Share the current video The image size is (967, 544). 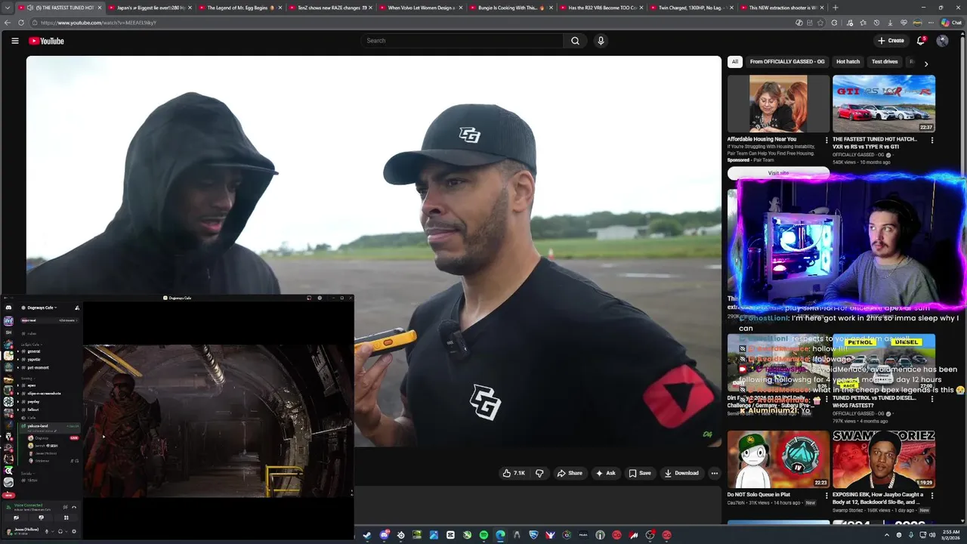(570, 473)
